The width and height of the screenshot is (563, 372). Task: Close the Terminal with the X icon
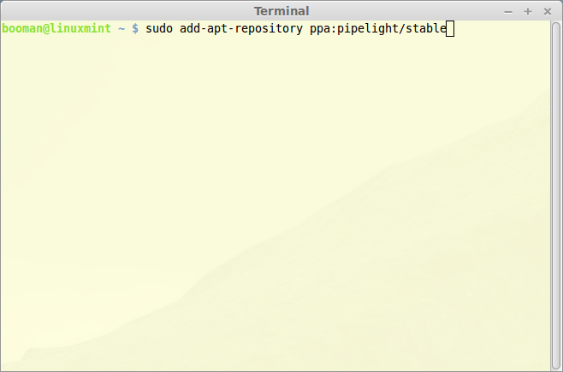tap(548, 12)
